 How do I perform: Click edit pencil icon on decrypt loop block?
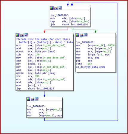(x=22, y=35)
